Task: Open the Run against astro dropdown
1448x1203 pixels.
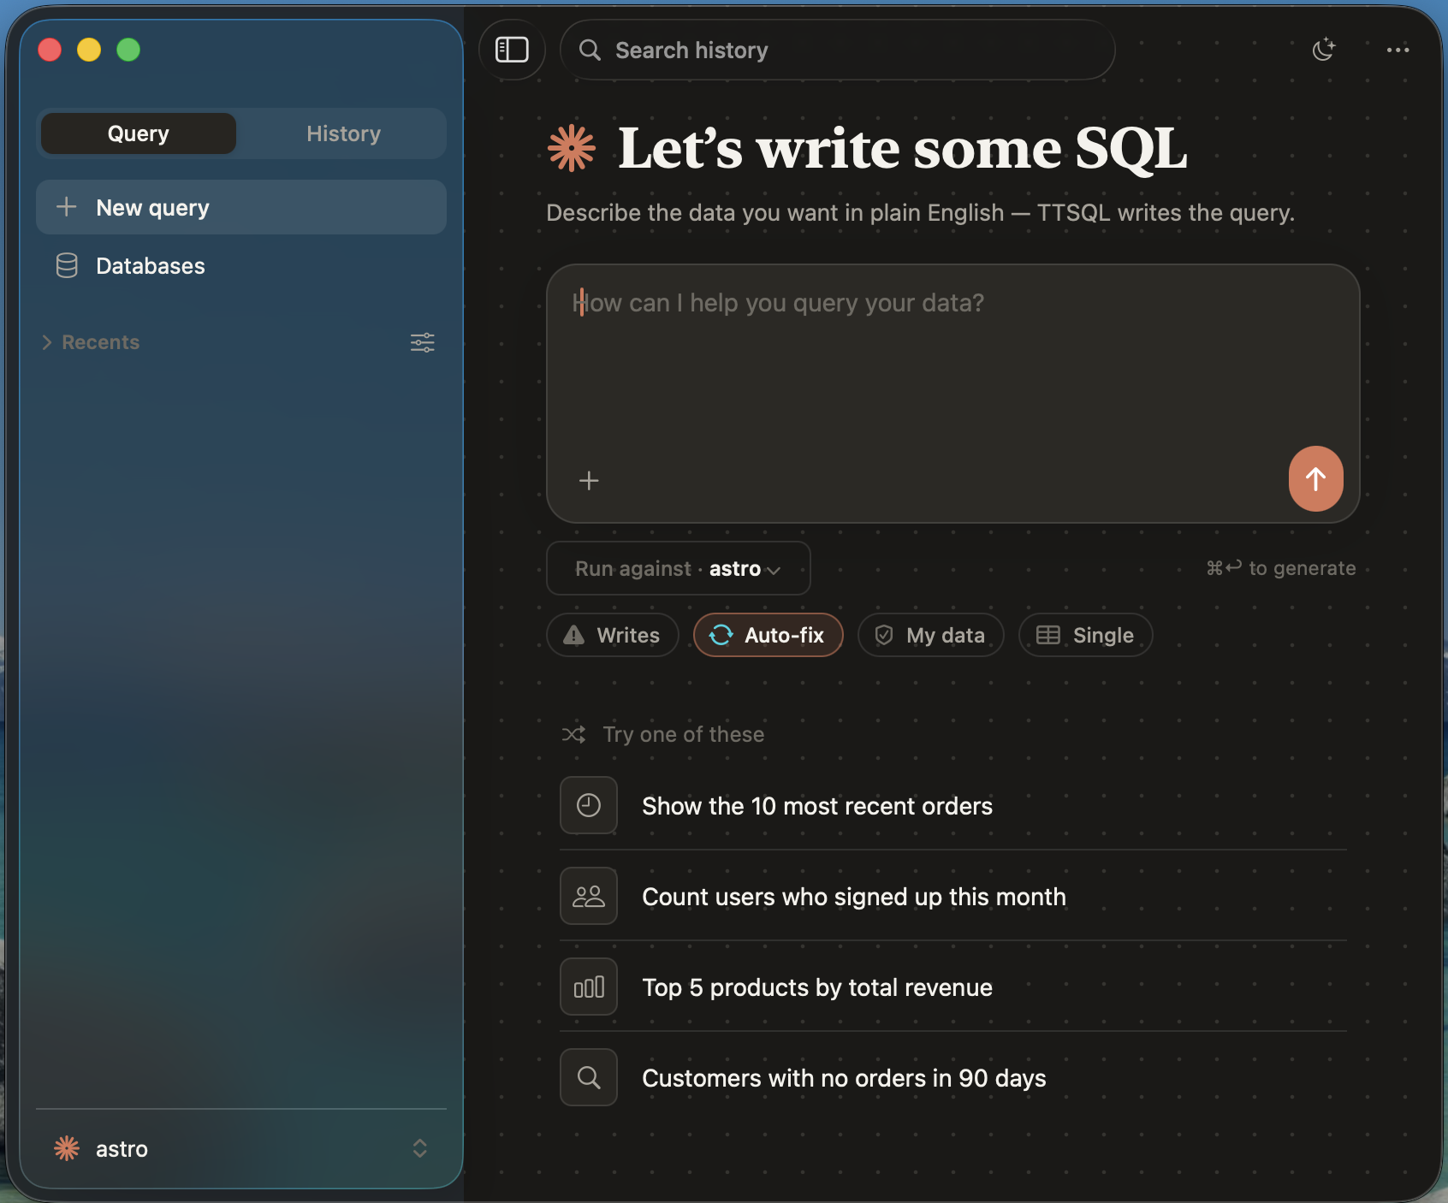Action: [679, 568]
